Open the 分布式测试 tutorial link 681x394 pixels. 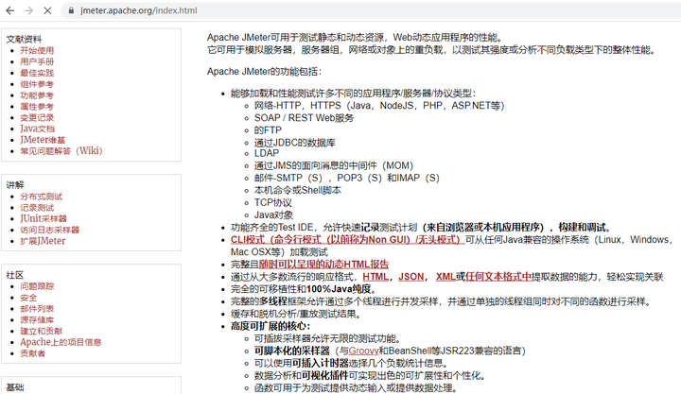[x=42, y=197]
